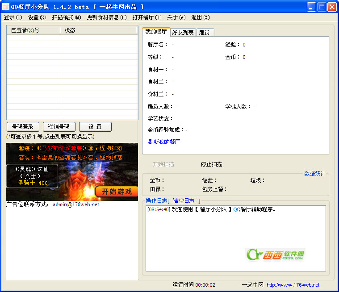The height and width of the screenshot is (292, 339).
Task: Open the 数据统计 link
Action: pos(315,174)
